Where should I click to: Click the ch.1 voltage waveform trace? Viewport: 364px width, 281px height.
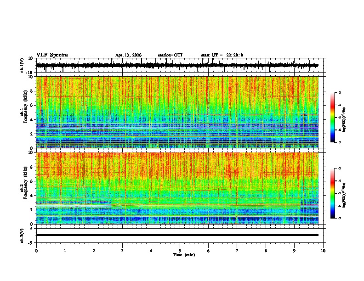click(177, 65)
